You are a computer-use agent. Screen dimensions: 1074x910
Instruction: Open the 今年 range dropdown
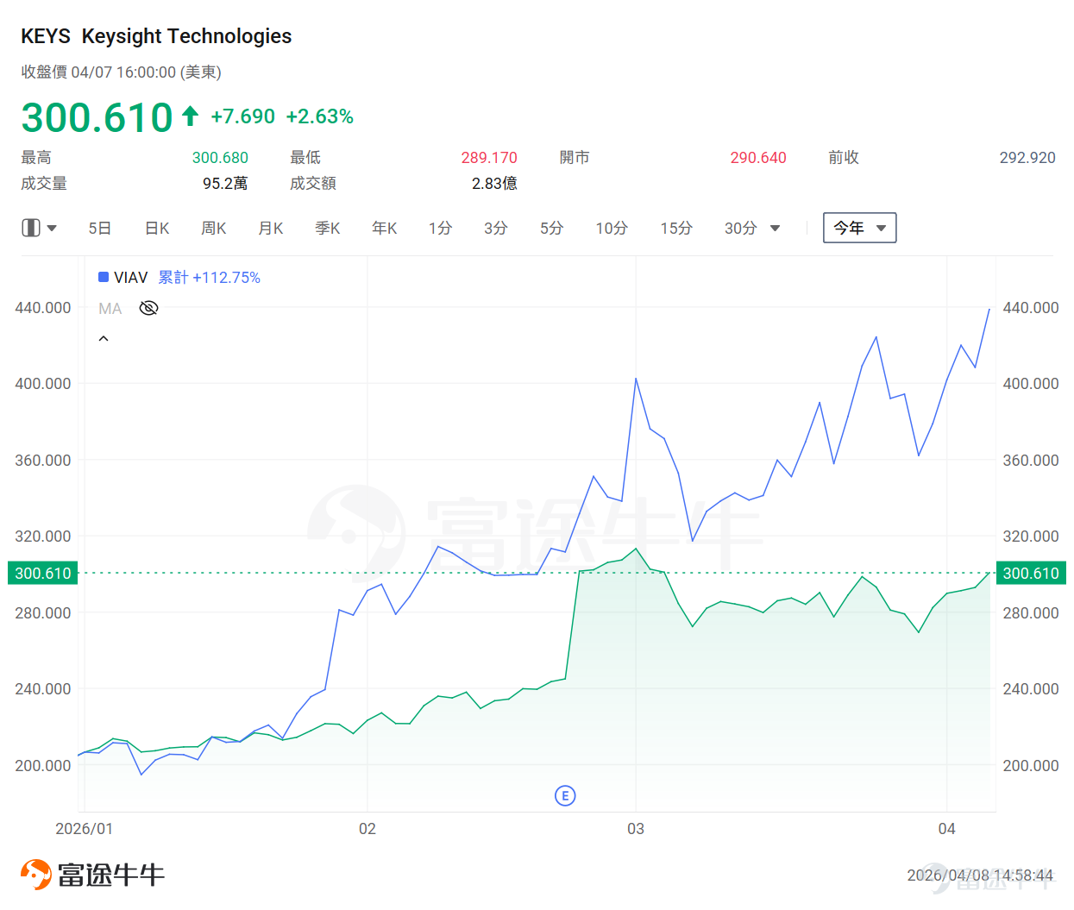pos(860,228)
